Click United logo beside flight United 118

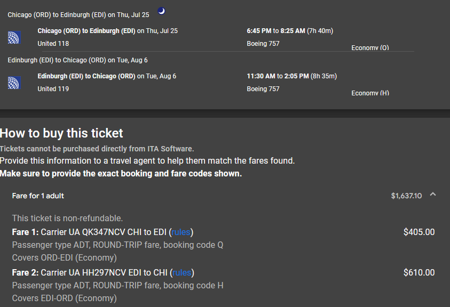click(14, 37)
